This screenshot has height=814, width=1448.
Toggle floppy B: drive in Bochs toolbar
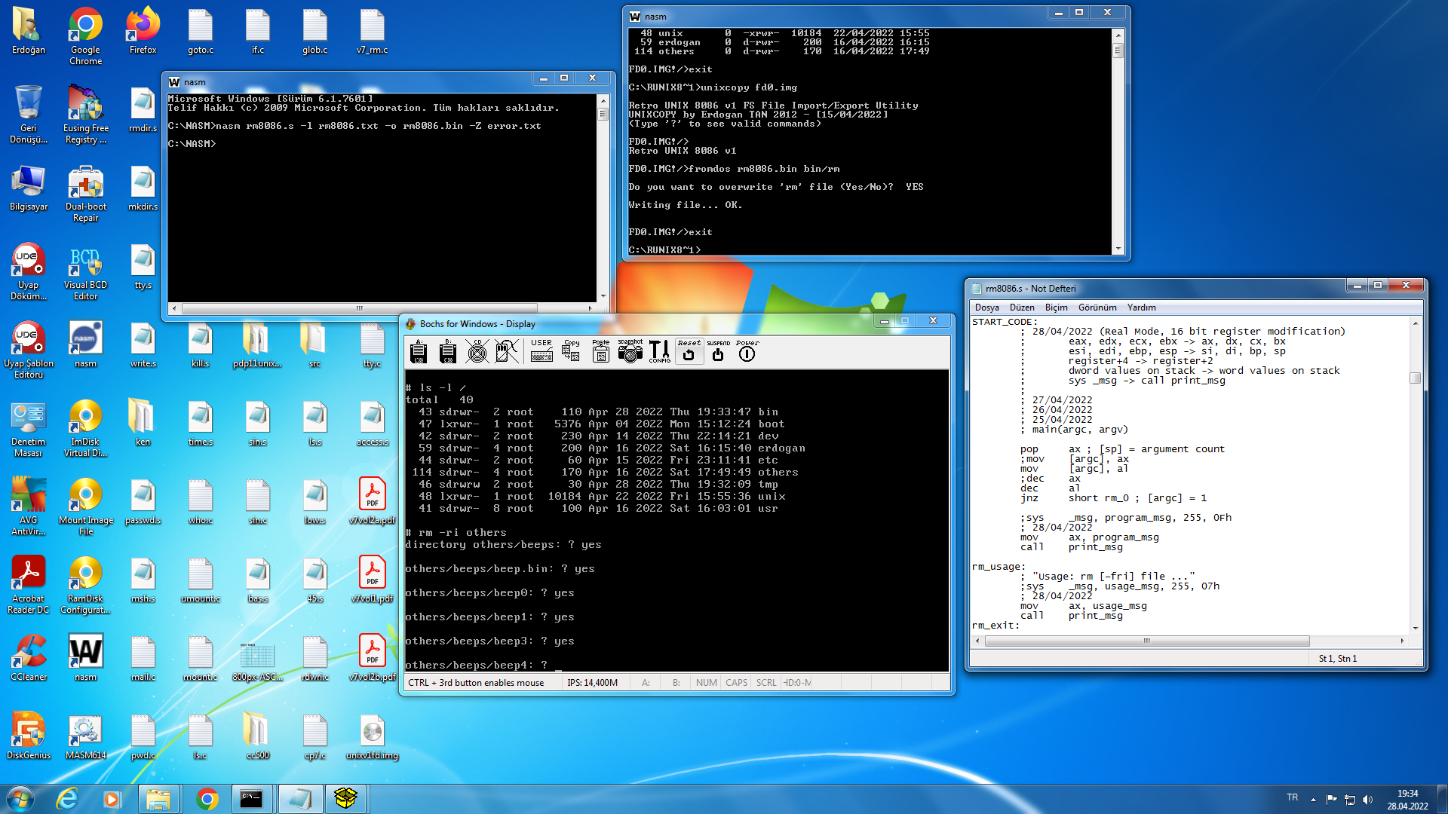point(448,351)
